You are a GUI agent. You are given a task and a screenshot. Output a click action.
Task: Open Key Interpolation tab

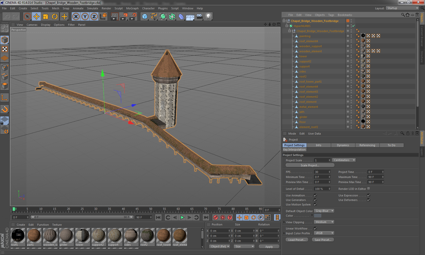click(294, 149)
